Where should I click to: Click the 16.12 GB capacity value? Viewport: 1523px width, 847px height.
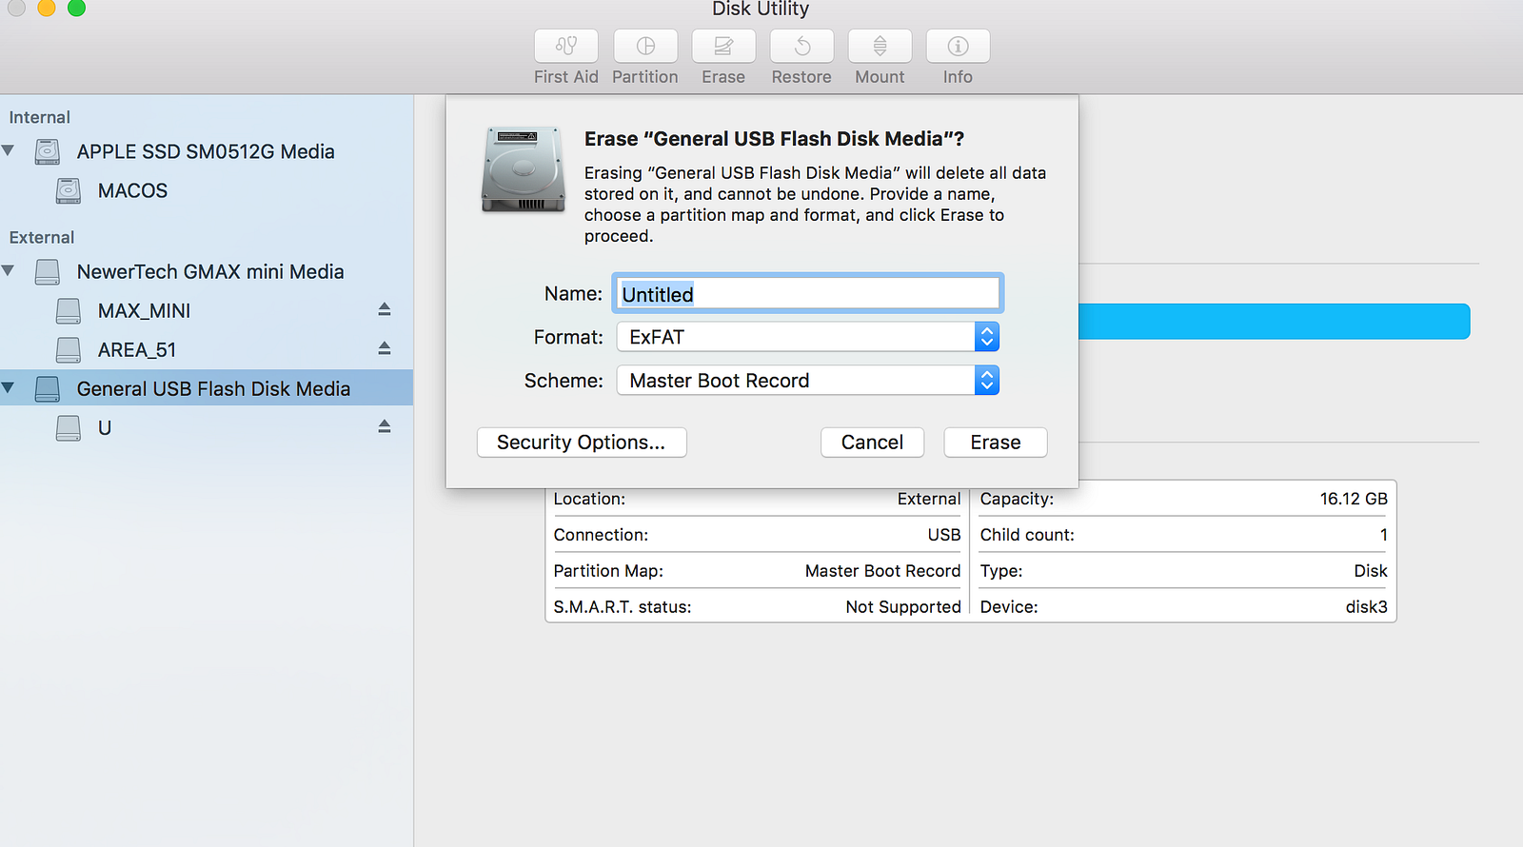tap(1354, 499)
